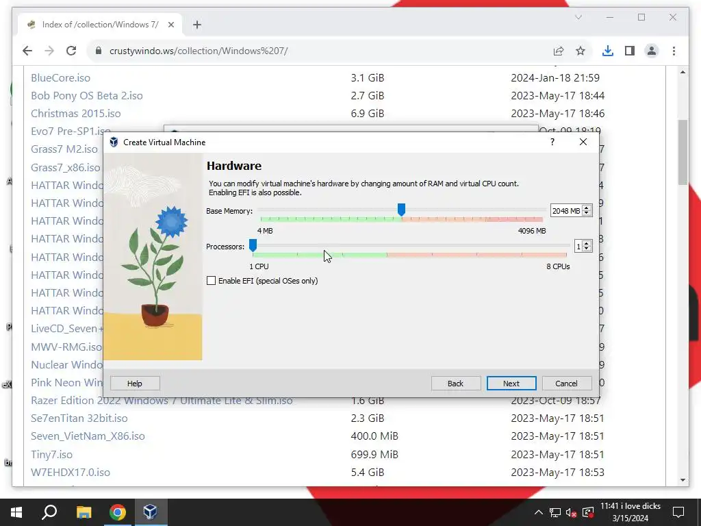Open Seven_VietNam_X86.iso link
This screenshot has height=526, width=701.
coord(88,436)
